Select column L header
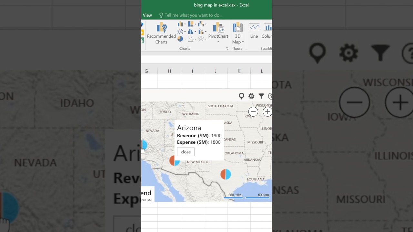 [x=261, y=71]
